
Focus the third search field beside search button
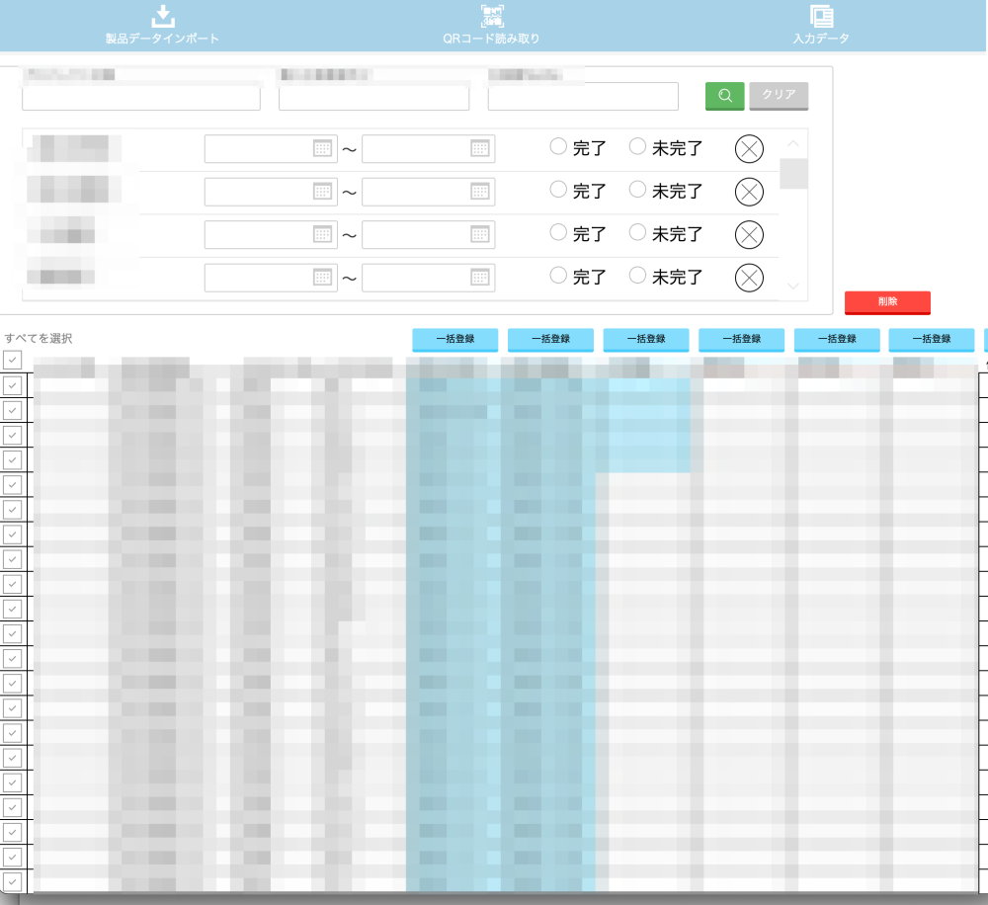pyautogui.click(x=583, y=97)
